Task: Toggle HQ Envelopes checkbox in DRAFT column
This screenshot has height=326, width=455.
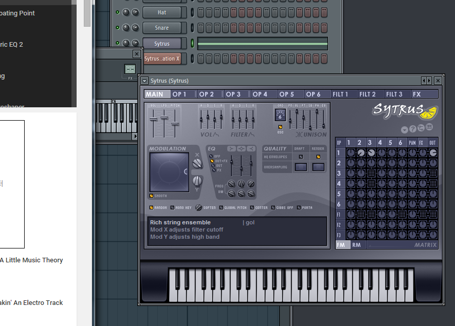Action: coord(301,157)
